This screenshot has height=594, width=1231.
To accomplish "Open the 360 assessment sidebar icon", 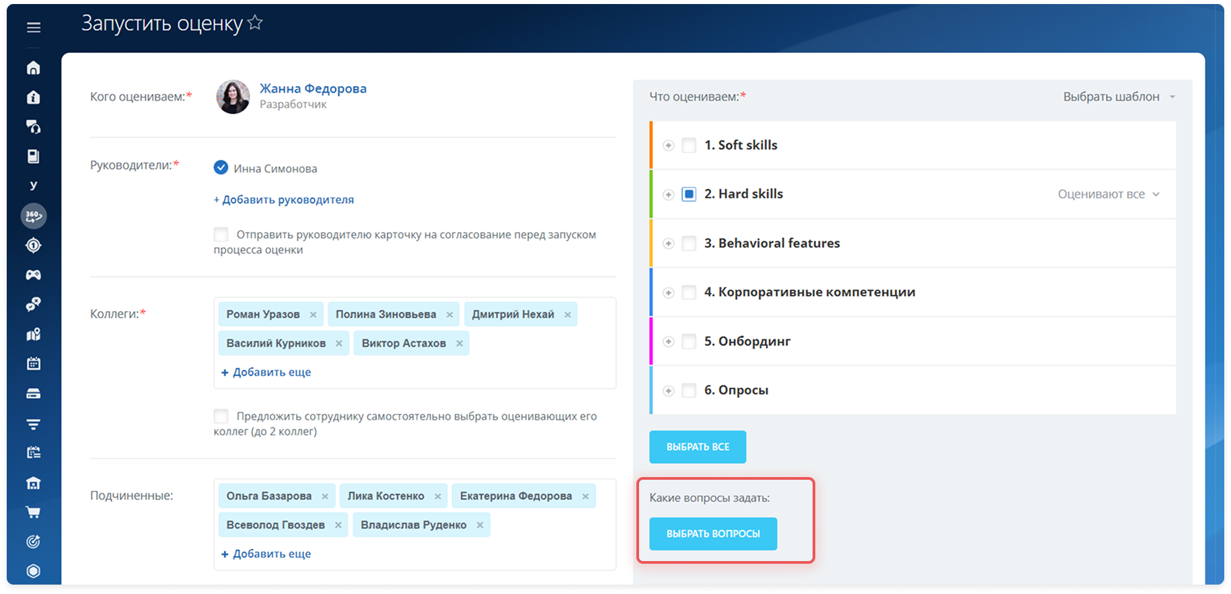I will (34, 216).
